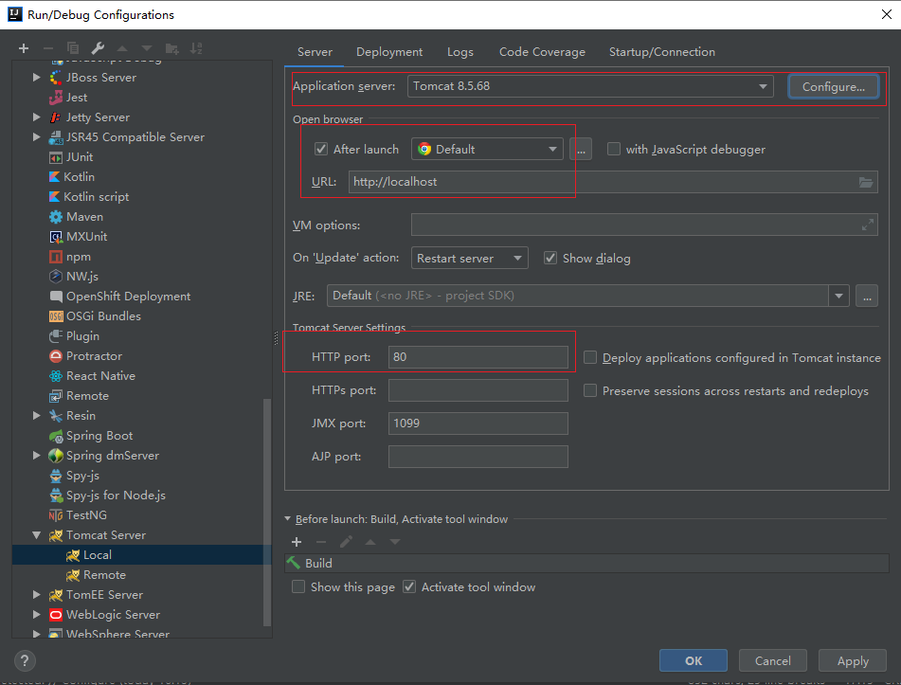Viewport: 901px width, 685px height.
Task: Toggle the Show dialog checkbox
Action: tap(550, 258)
